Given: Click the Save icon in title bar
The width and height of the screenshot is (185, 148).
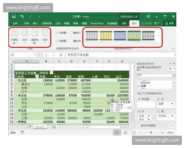Looking at the screenshot, I should tap(14, 16).
